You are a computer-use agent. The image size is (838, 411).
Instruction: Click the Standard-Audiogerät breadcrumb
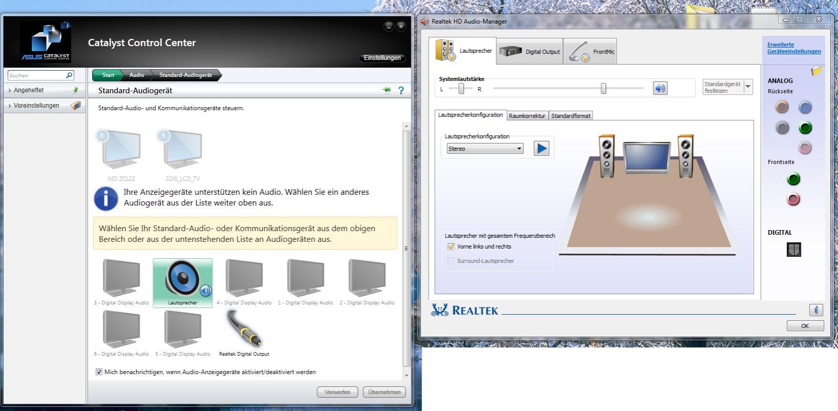click(x=185, y=75)
